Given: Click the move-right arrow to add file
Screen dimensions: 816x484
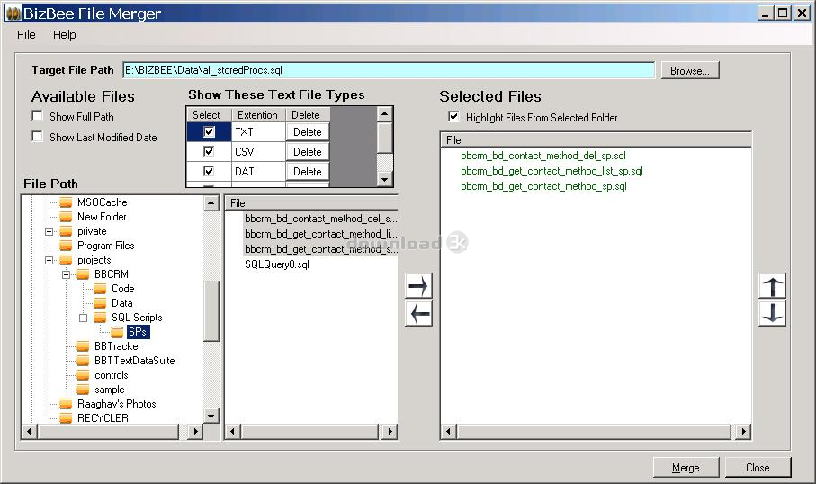Looking at the screenshot, I should click(418, 286).
